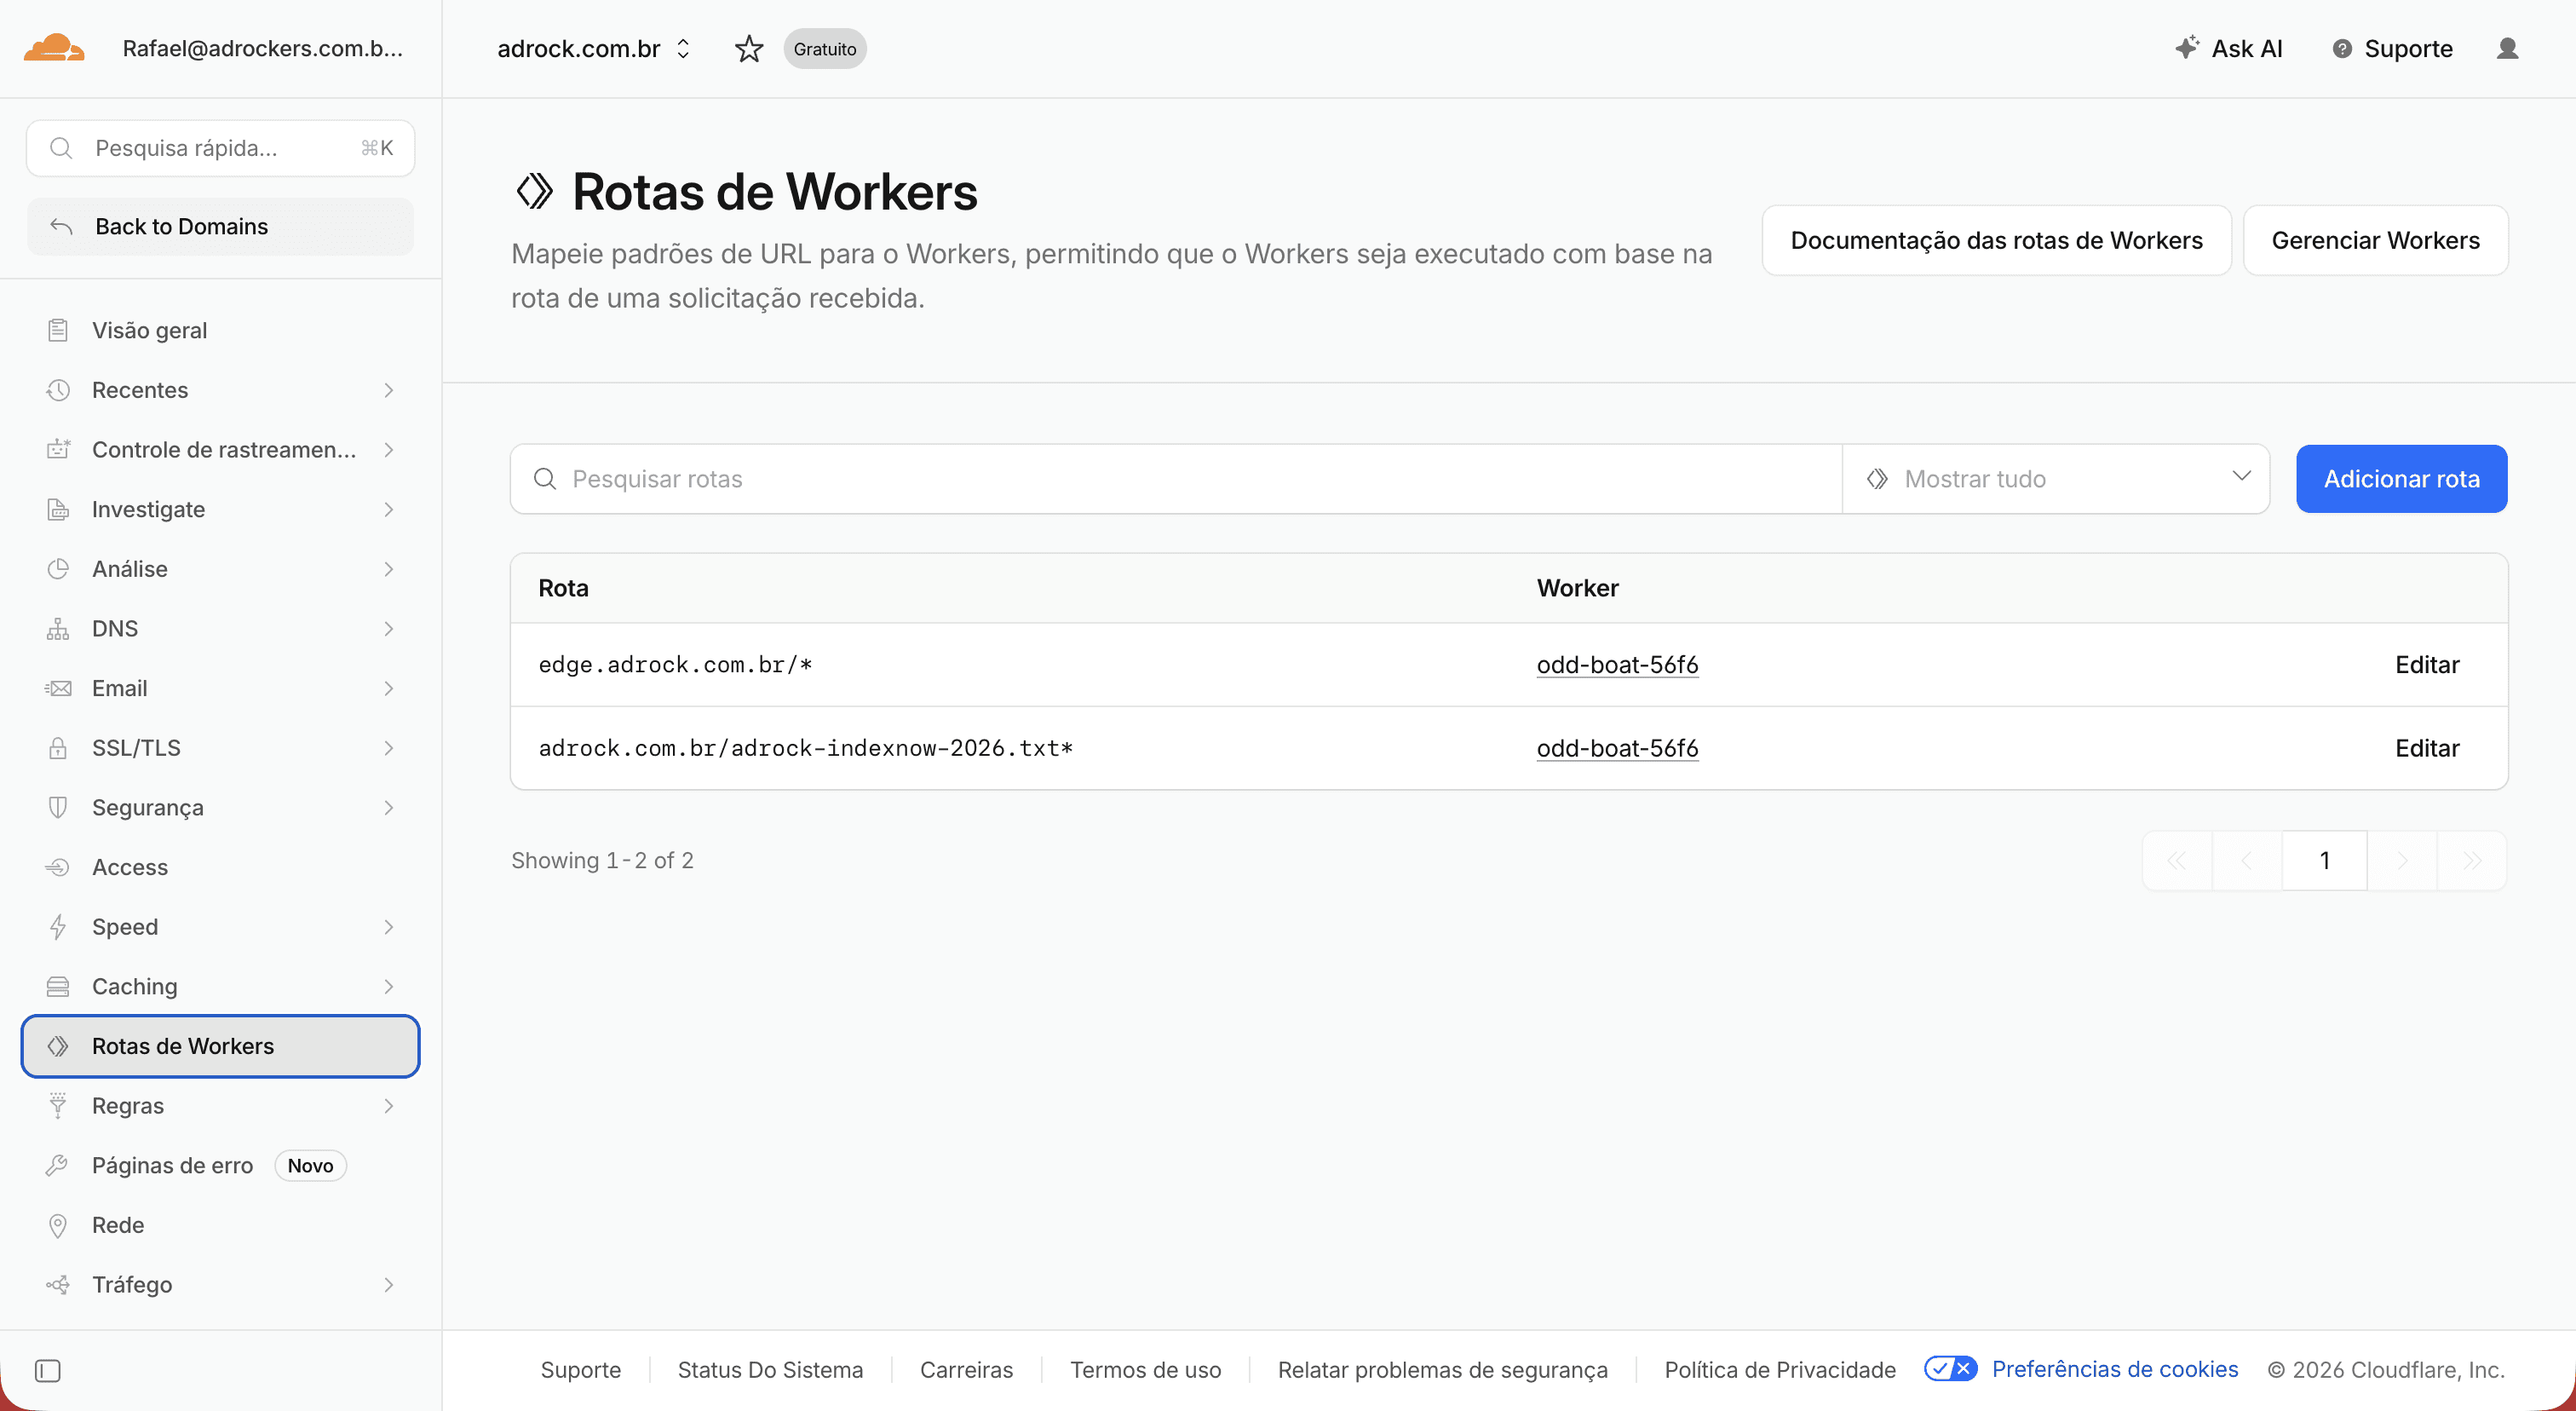Click the Cloudflare cloud logo
Viewport: 2576px width, 1411px height.
click(x=54, y=47)
